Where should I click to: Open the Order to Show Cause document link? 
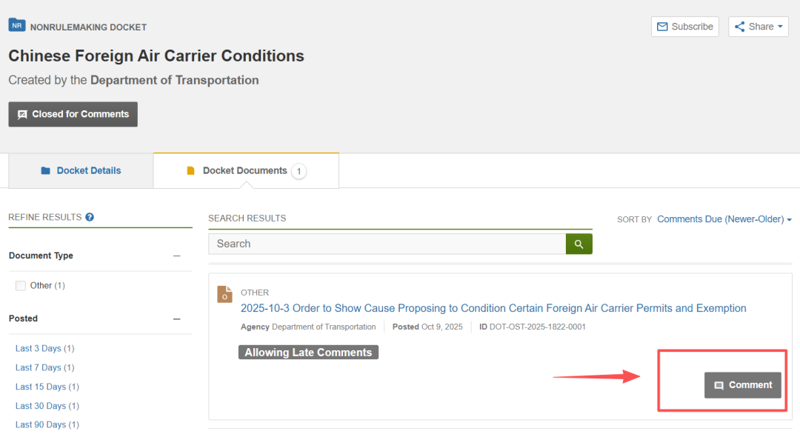point(493,308)
